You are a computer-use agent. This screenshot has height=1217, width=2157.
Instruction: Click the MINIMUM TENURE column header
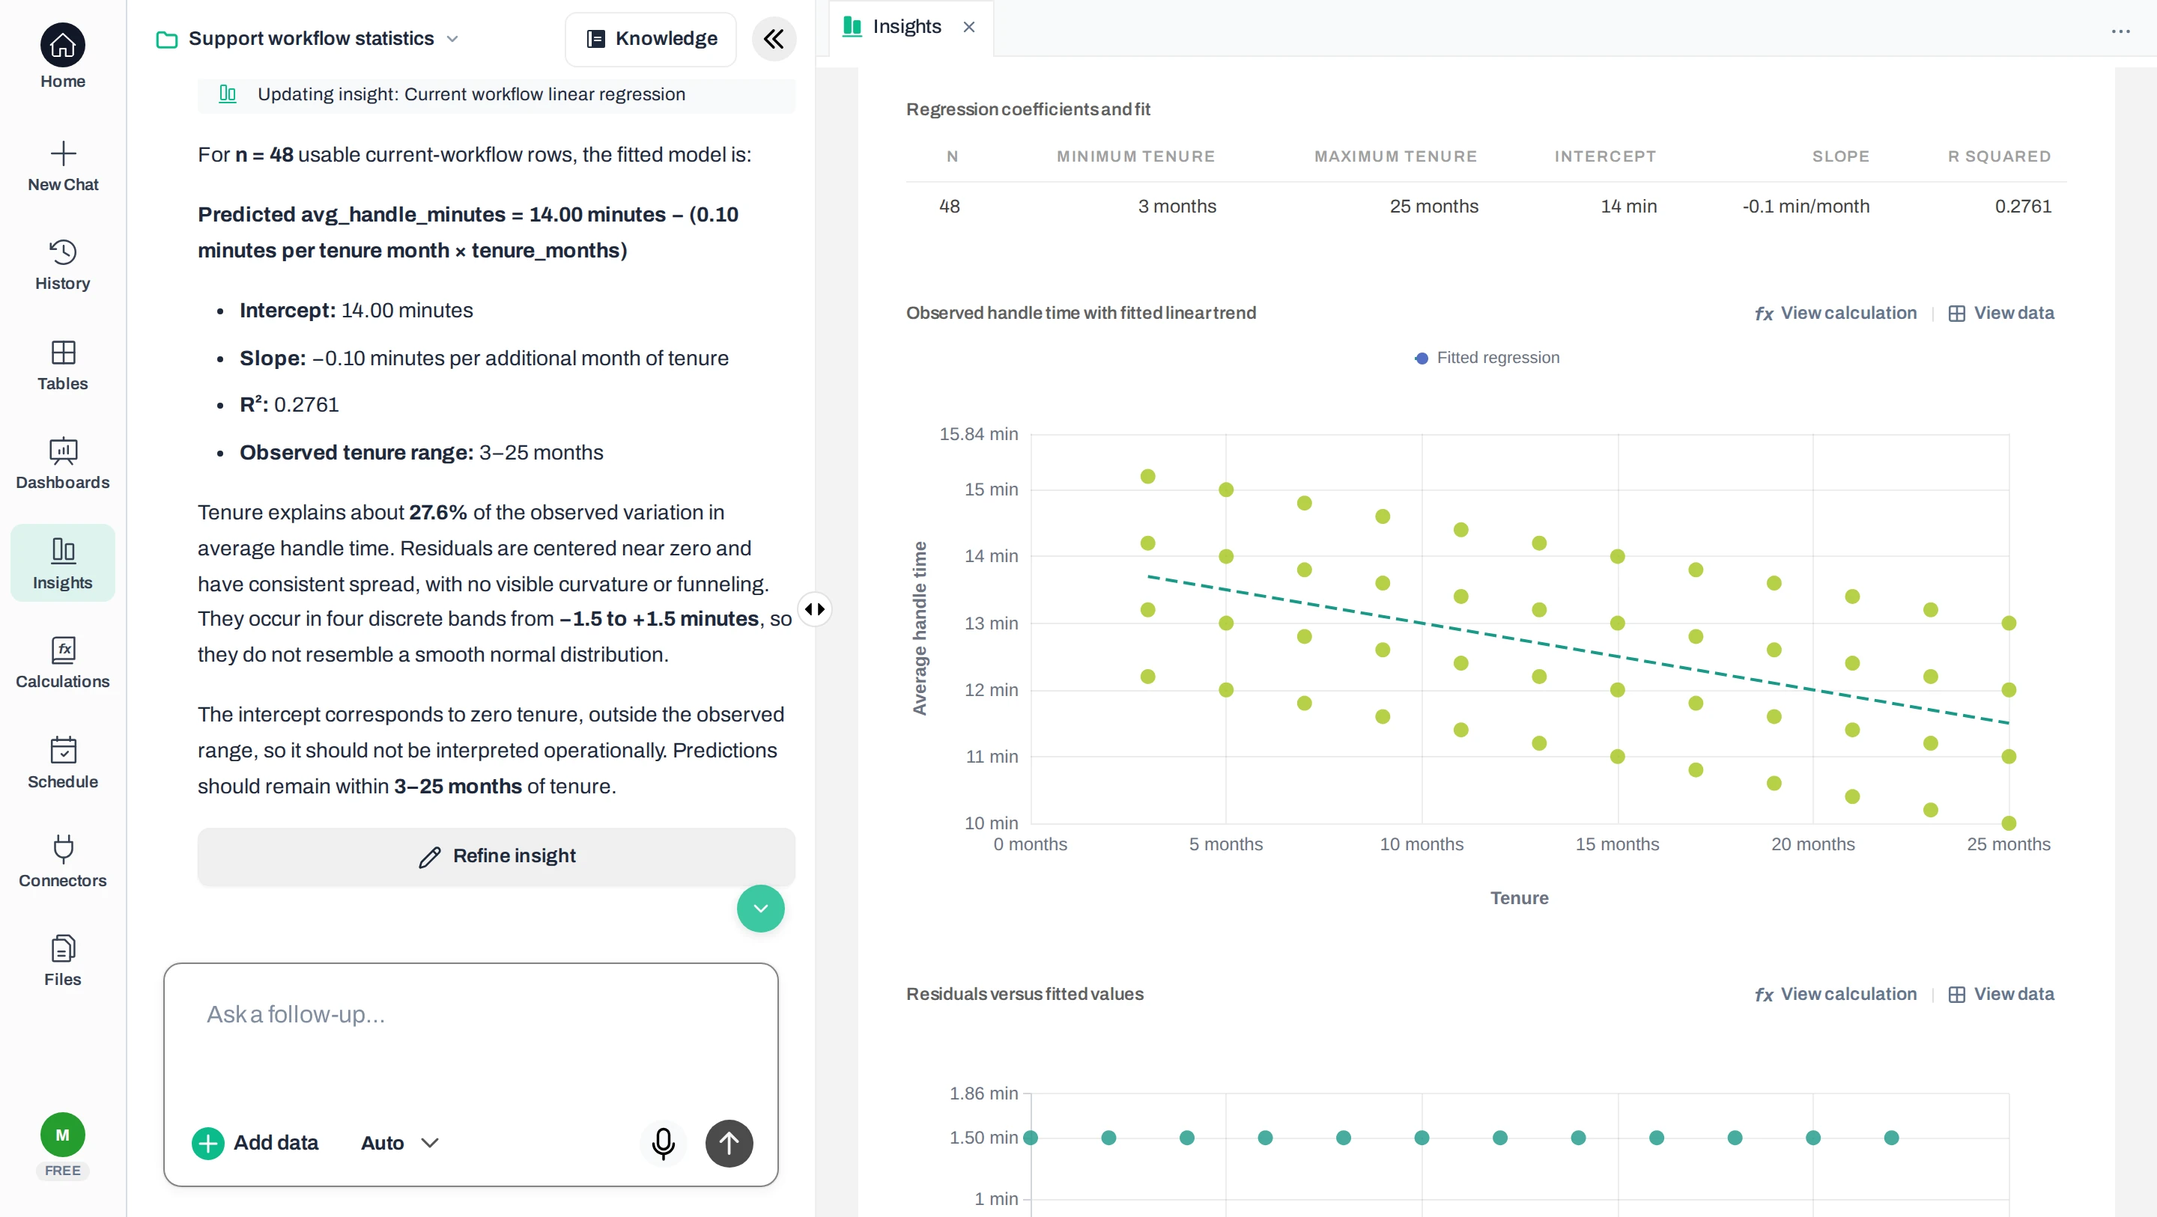click(1135, 156)
